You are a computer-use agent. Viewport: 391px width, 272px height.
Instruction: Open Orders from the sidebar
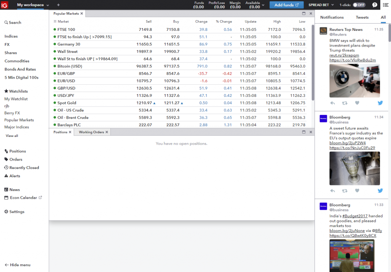pos(13,159)
